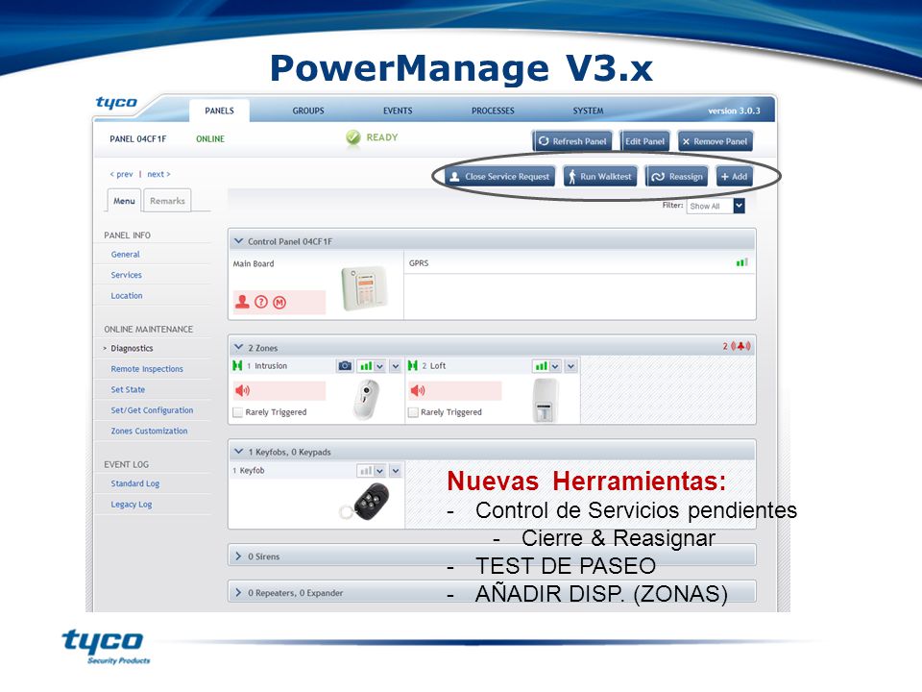Expand the 0 Sirens section

[238, 556]
